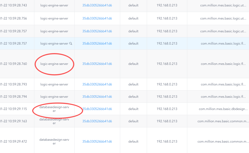Click the red-circled logic-engine-server cell
The image size is (249, 153).
pos(54,64)
